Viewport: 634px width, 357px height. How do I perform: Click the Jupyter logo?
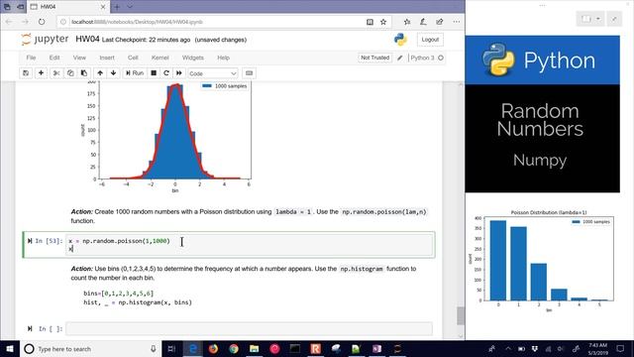tap(45, 40)
